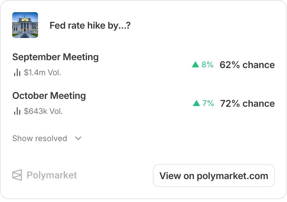Click the 72% chance value
This screenshot has width=287, height=202.
(x=247, y=104)
